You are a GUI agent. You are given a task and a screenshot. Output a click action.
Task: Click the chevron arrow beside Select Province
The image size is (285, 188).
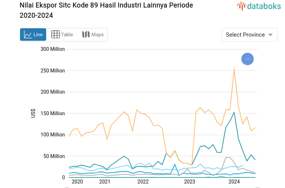pos(270,35)
